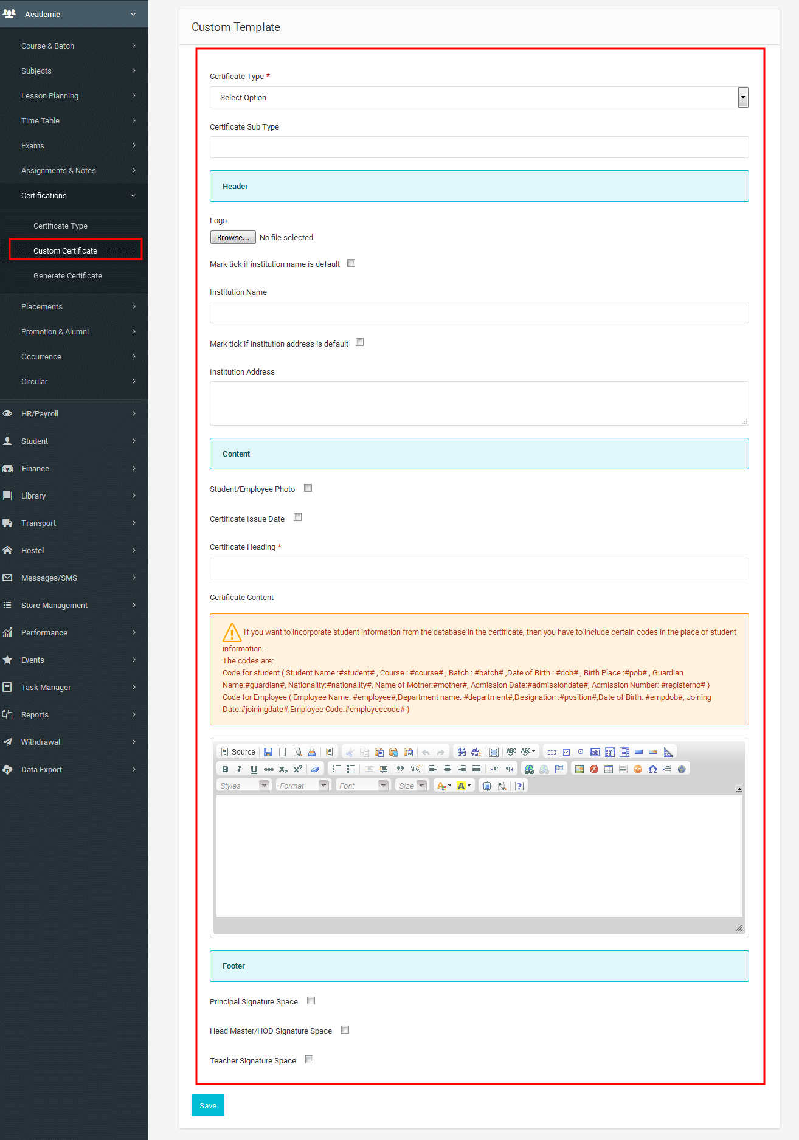Tick Teacher Signature Space checkbox
799x1140 pixels.
tap(309, 1060)
